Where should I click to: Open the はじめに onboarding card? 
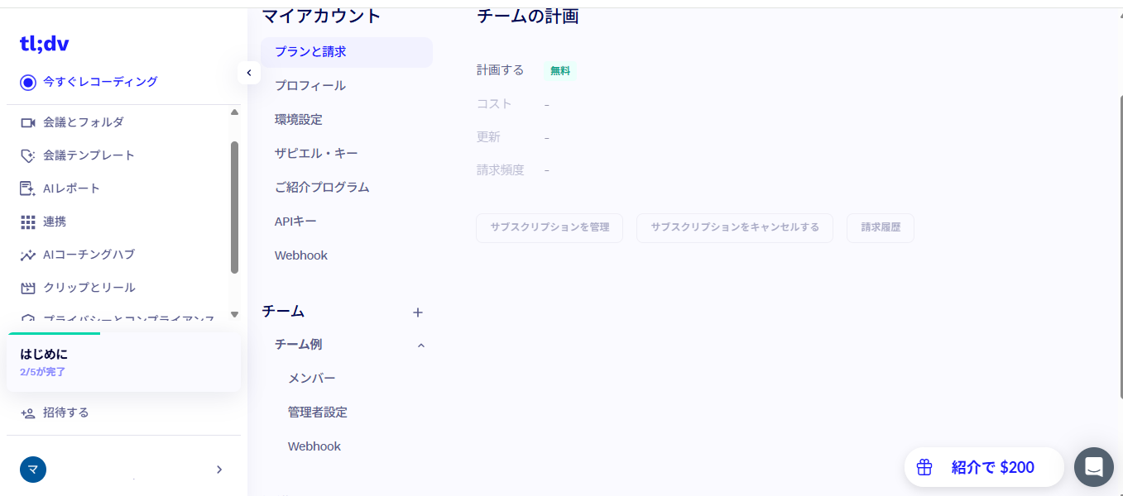tap(123, 362)
